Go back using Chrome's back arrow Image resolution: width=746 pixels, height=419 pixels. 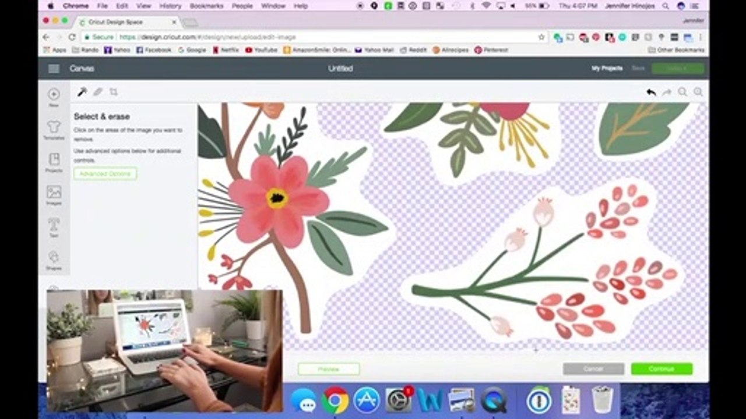coord(46,37)
